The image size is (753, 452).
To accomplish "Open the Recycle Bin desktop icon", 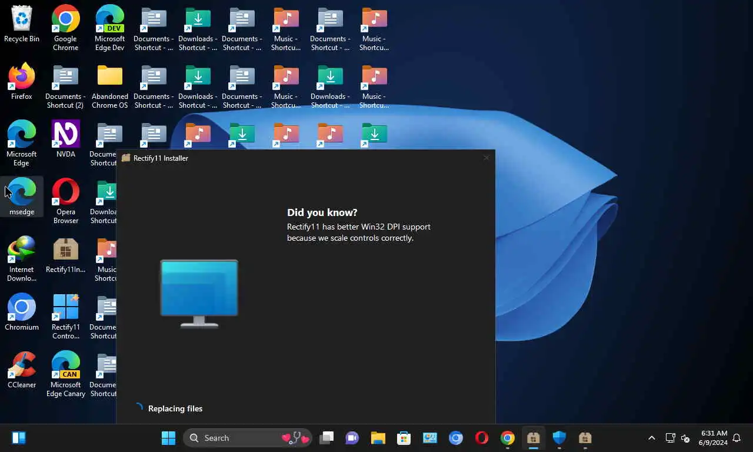I will tap(22, 25).
